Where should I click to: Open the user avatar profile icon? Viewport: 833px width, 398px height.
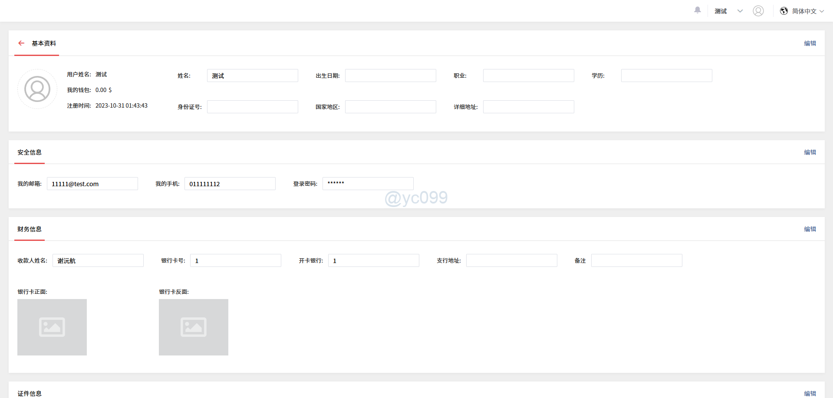coord(758,11)
